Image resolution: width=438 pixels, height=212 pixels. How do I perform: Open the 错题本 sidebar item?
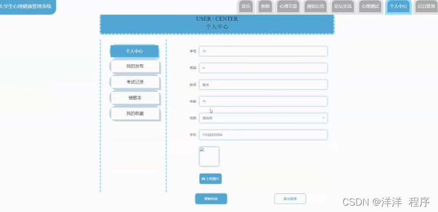pos(135,98)
